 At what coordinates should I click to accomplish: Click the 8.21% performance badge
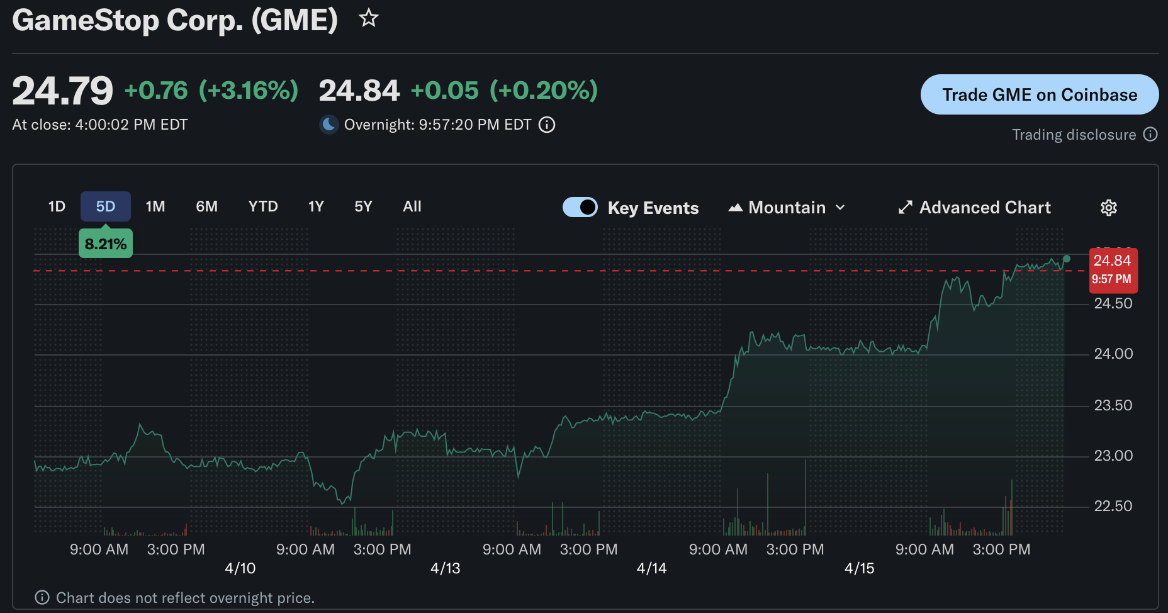tap(106, 244)
